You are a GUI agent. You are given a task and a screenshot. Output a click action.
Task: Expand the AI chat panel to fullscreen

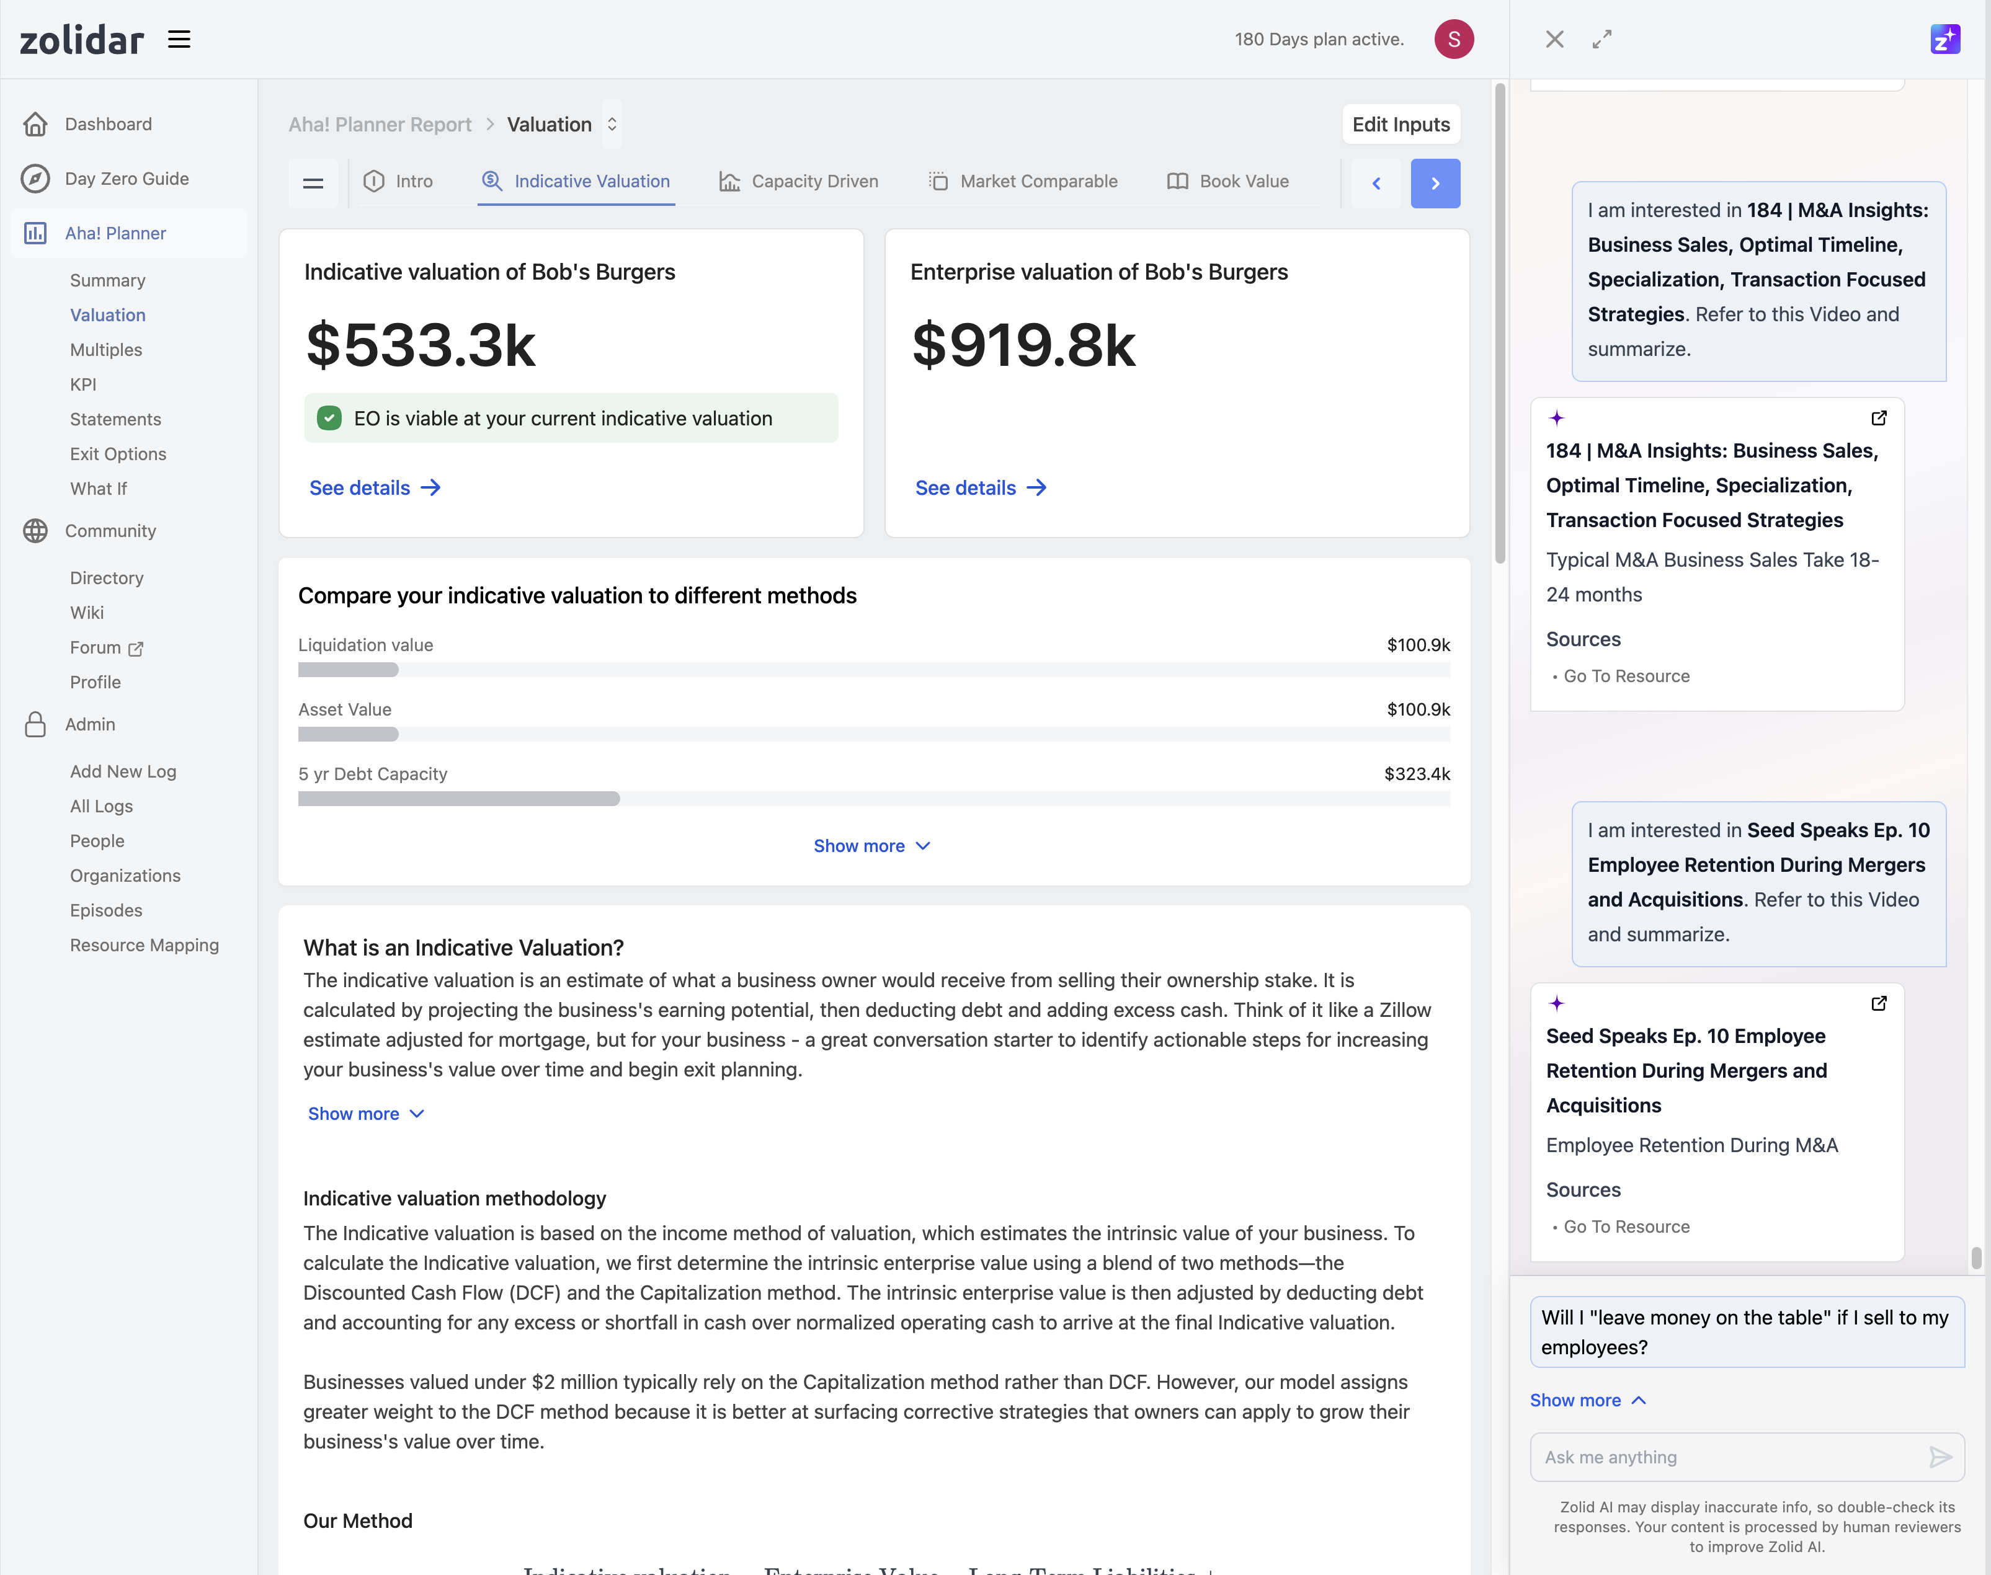click(1602, 40)
